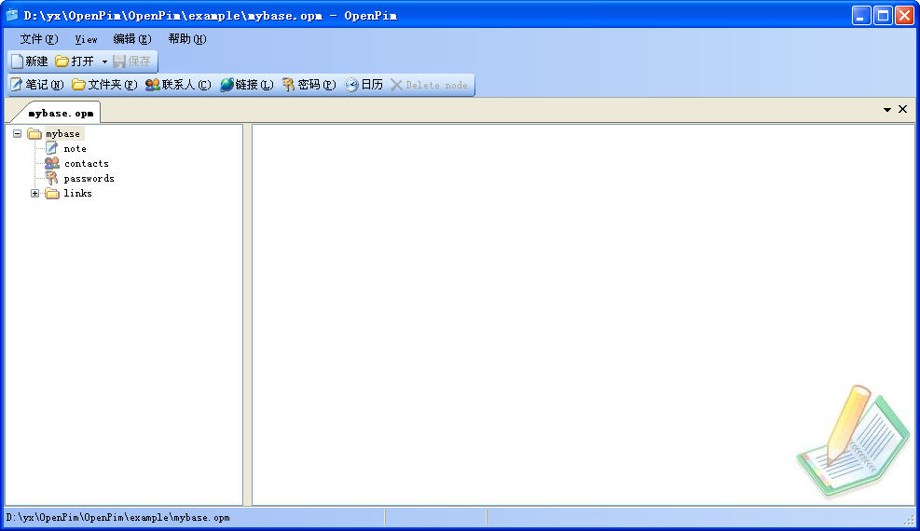This screenshot has width=920, height=531.
Task: Add a password with 密码(P) keys button
Action: [x=309, y=85]
